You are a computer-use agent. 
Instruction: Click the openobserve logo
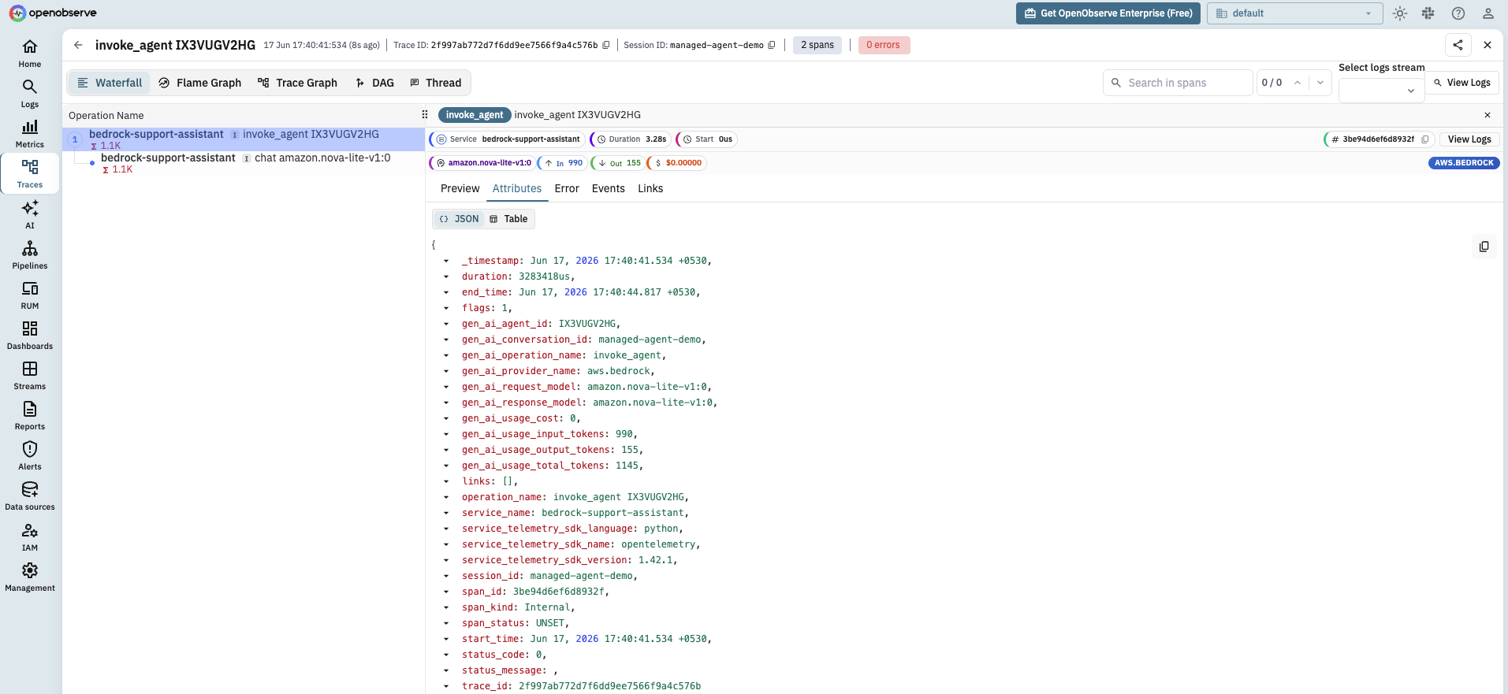click(x=53, y=13)
